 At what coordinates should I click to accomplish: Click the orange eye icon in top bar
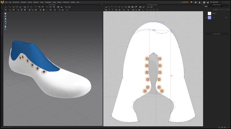(x=191, y=2)
